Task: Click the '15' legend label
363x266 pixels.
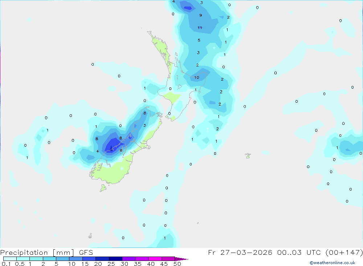Action: [85, 264]
